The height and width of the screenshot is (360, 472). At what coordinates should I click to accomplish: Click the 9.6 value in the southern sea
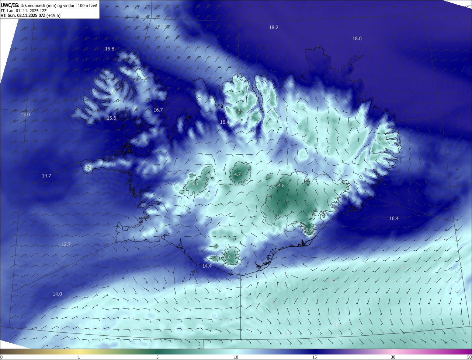point(337,325)
